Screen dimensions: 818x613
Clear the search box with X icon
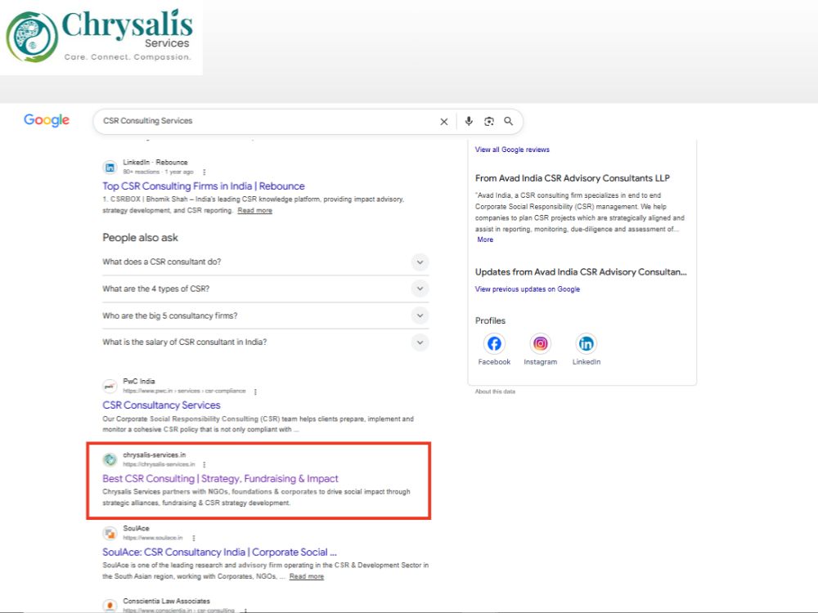coord(444,122)
